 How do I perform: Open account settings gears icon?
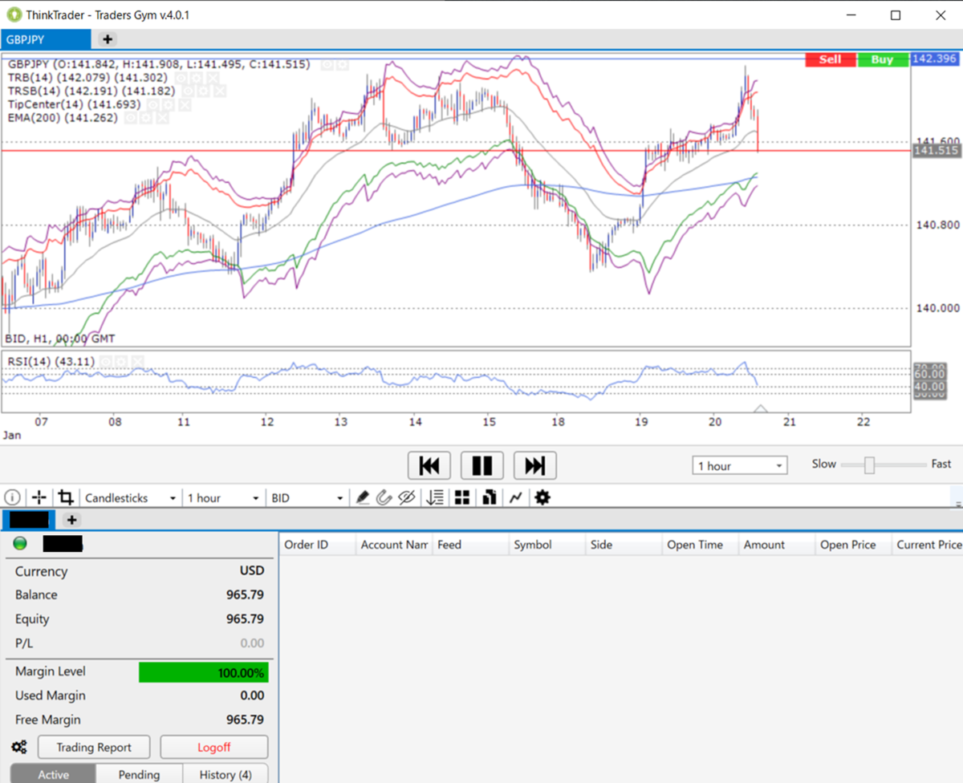[x=19, y=748]
